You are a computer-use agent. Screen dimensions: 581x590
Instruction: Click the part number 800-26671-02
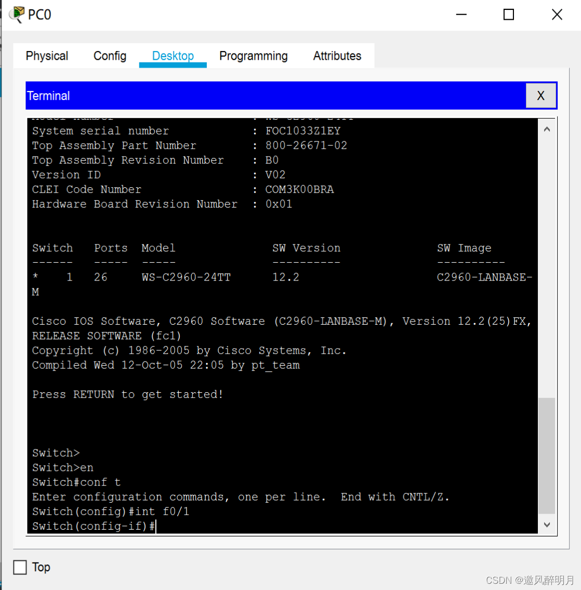306,146
